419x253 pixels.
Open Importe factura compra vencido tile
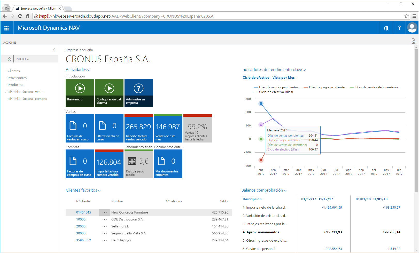pos(109,164)
